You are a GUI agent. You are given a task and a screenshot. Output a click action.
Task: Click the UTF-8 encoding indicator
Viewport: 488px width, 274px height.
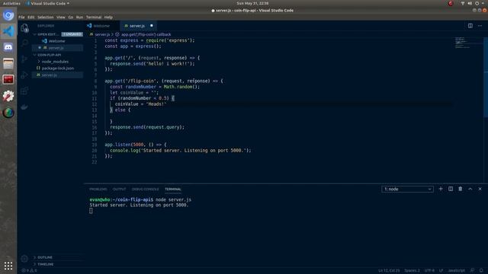429,271
